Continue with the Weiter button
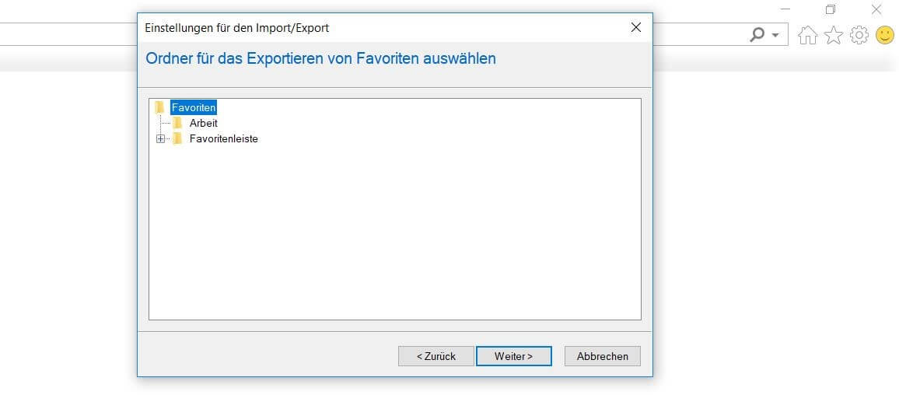This screenshot has width=899, height=395. [514, 356]
